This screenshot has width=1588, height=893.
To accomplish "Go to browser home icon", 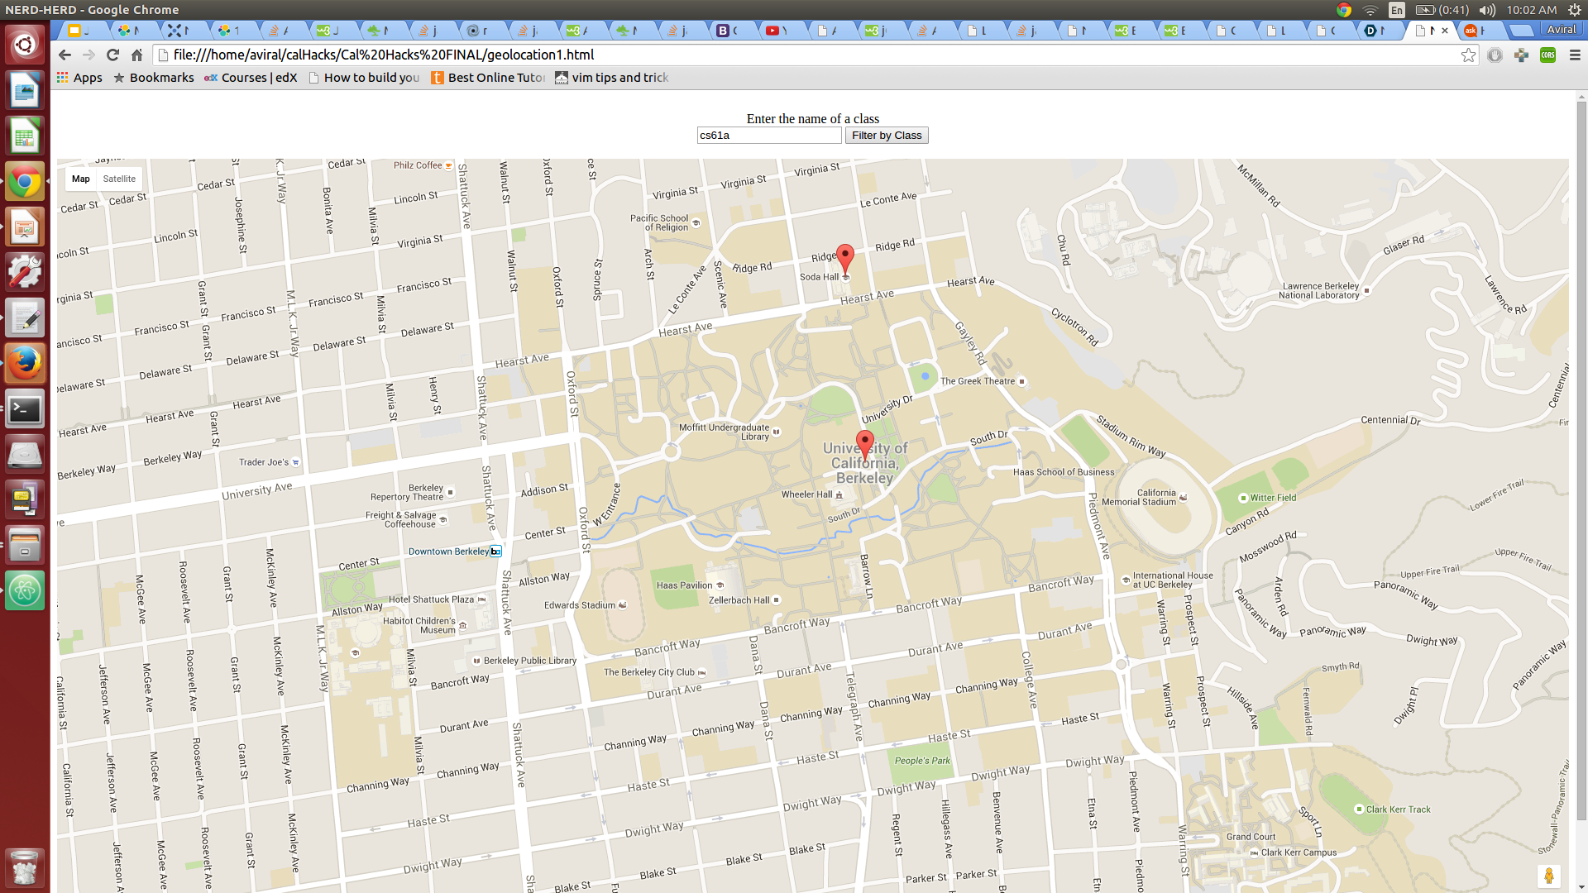I will click(137, 55).
